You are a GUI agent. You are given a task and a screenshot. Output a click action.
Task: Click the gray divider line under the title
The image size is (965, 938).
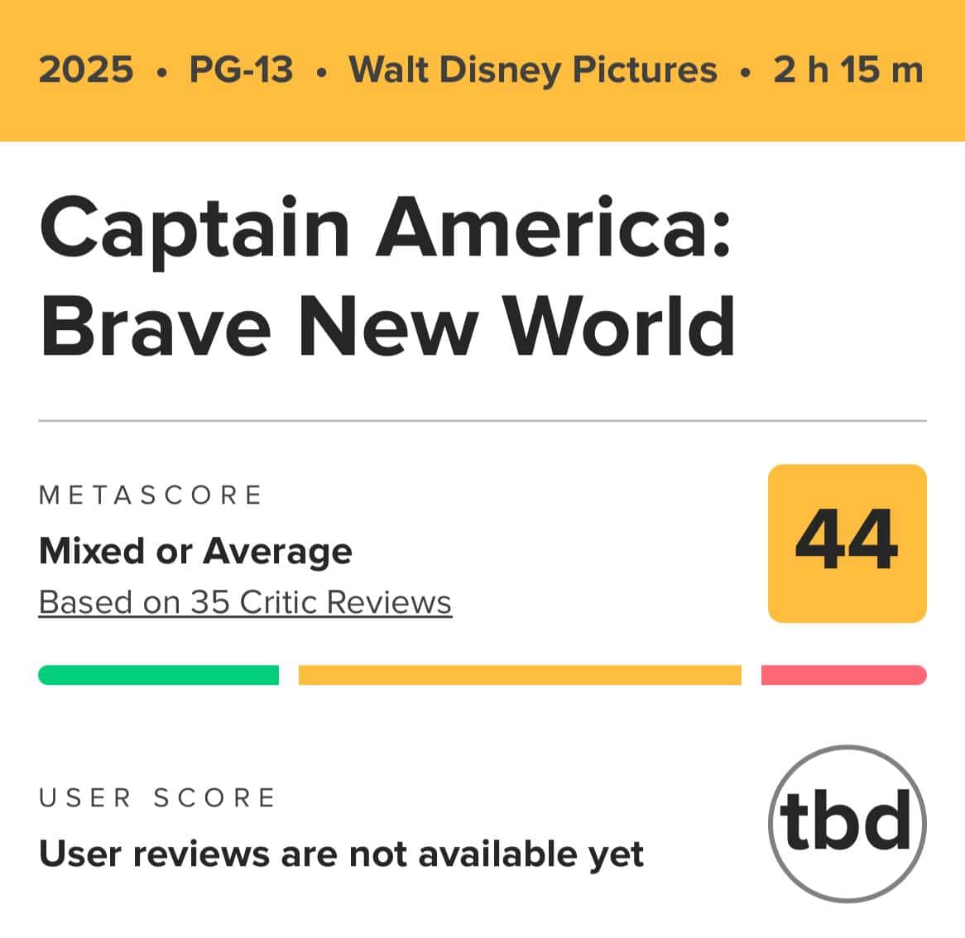pyautogui.click(x=482, y=421)
